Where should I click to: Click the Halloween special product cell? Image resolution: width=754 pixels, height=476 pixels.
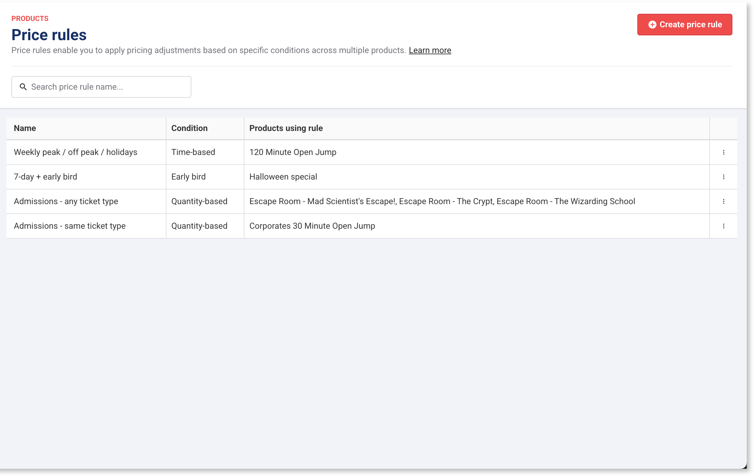tap(283, 177)
